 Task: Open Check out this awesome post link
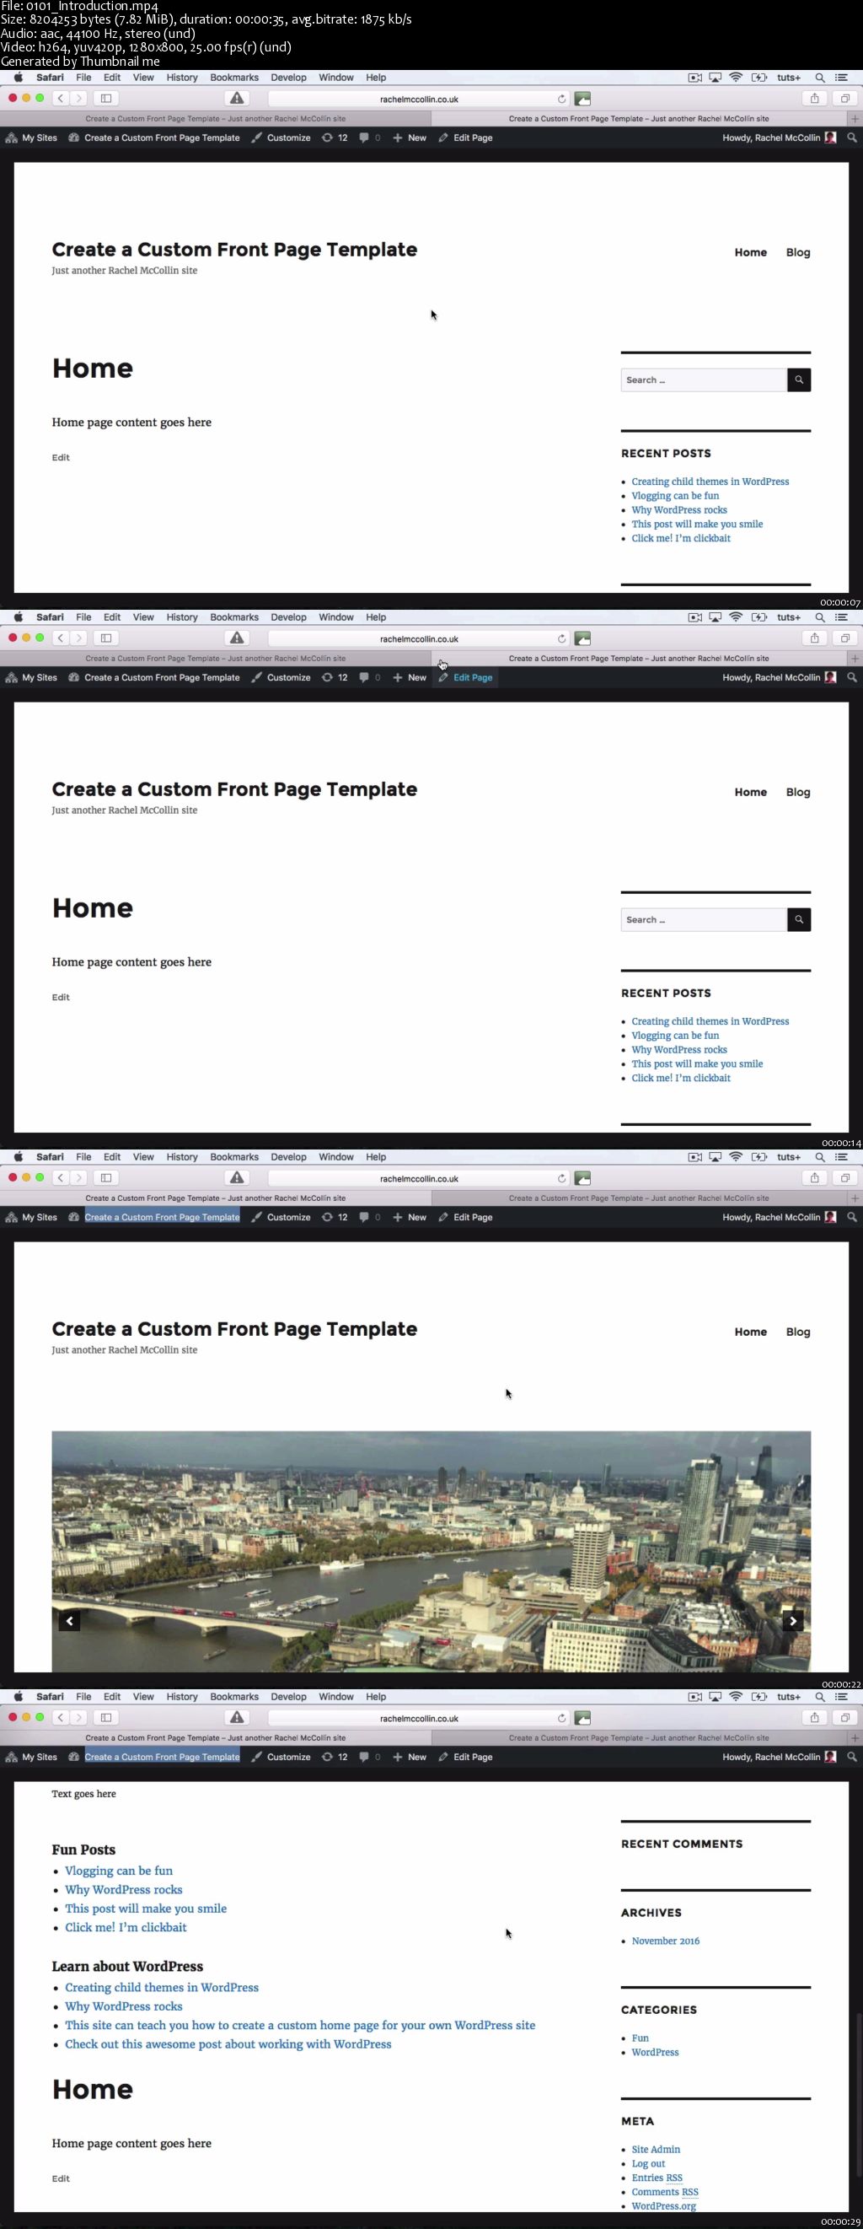[x=228, y=2043]
